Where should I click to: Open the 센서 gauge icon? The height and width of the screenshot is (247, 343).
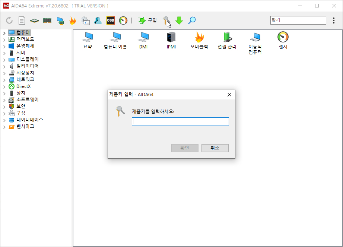283,40
